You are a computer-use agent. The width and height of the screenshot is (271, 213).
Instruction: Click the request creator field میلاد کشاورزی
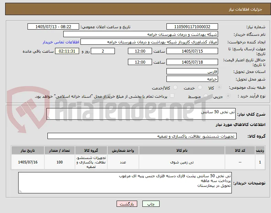[x=149, y=42]
